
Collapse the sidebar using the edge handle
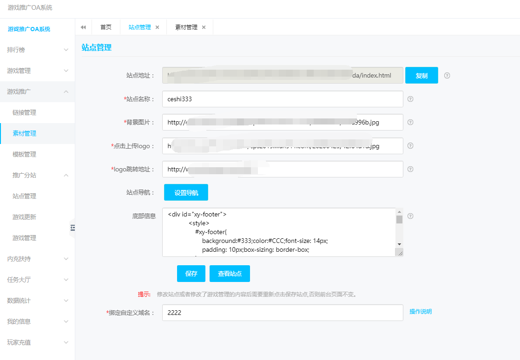click(72, 227)
